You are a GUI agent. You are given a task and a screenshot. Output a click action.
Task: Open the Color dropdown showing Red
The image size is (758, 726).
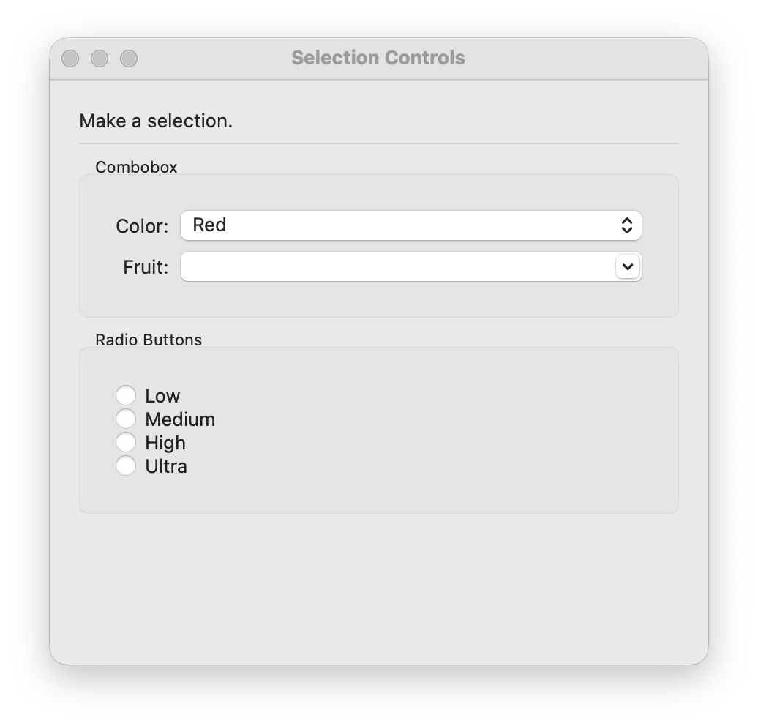(x=410, y=225)
